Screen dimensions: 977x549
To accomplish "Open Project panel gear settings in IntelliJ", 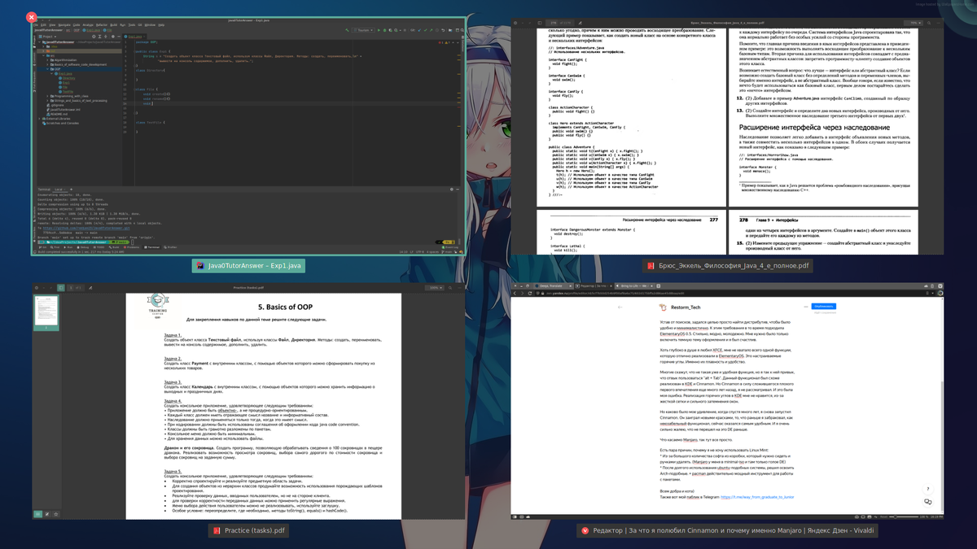I will pyautogui.click(x=113, y=37).
